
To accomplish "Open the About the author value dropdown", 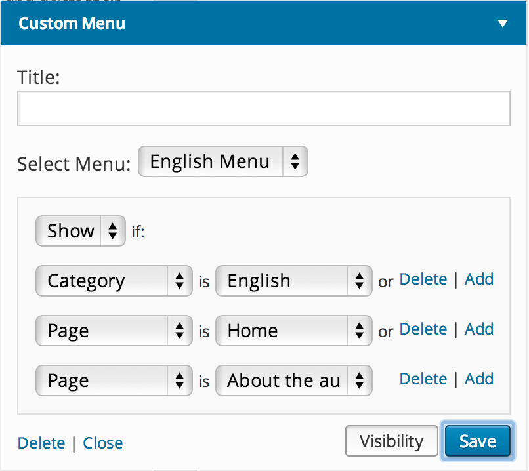I will click(x=293, y=380).
